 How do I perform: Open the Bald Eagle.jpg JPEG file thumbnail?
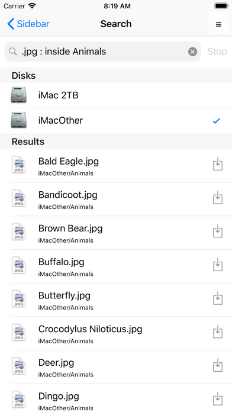coord(19,165)
